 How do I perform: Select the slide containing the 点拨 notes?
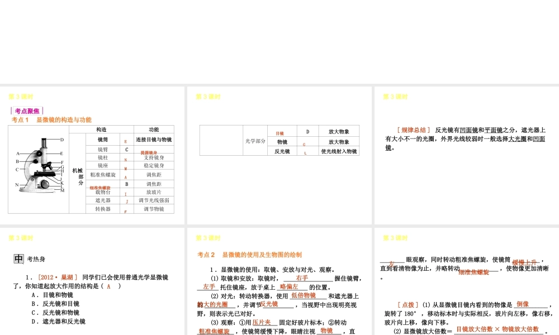(467, 281)
